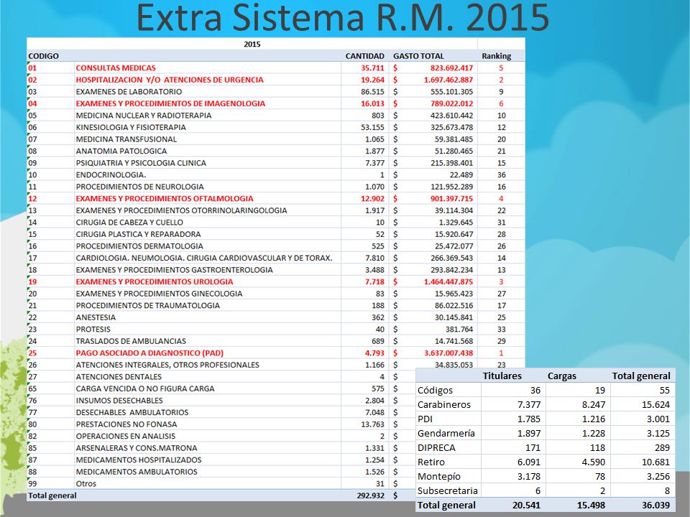Click "PROCEDIMIENTOS DERMATOLOGIA" row label
This screenshot has height=517, width=690.
pyautogui.click(x=139, y=246)
